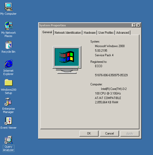Click the Recycle Bin desktop icon
Screen dimensions: 153x155
click(8, 45)
